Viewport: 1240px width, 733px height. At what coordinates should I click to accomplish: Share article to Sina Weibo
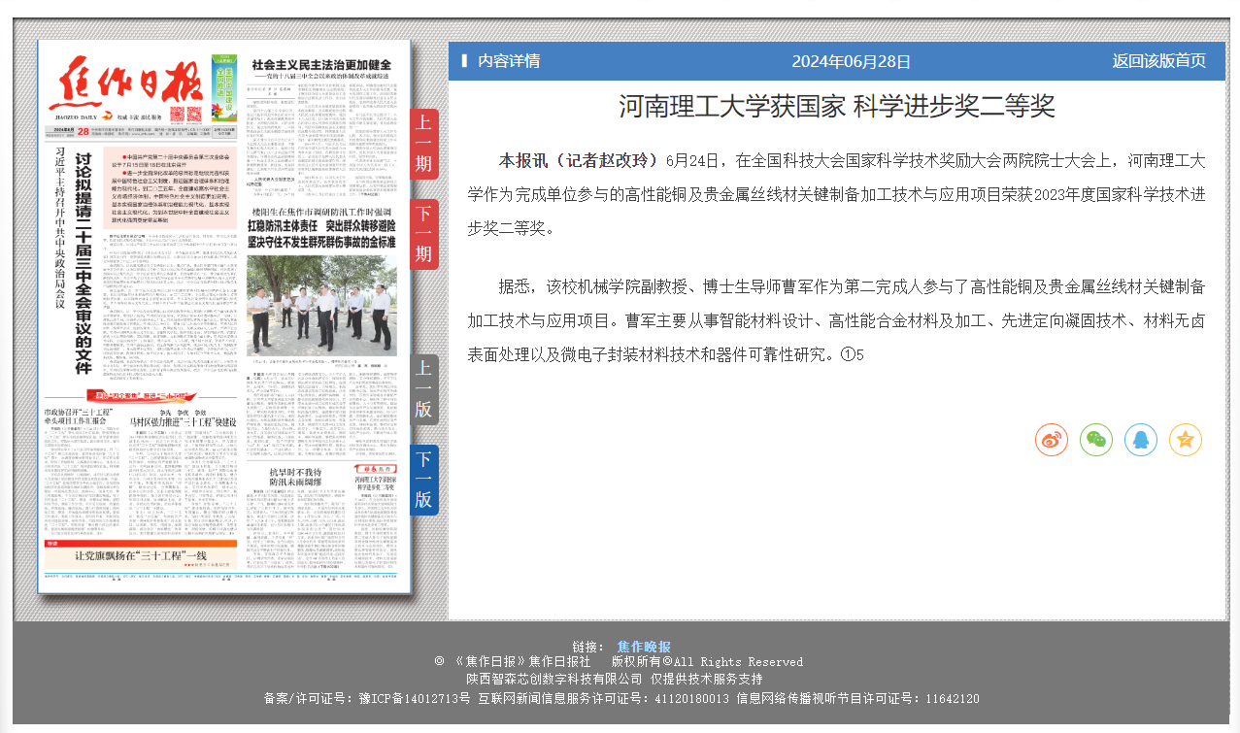[x=1051, y=440]
